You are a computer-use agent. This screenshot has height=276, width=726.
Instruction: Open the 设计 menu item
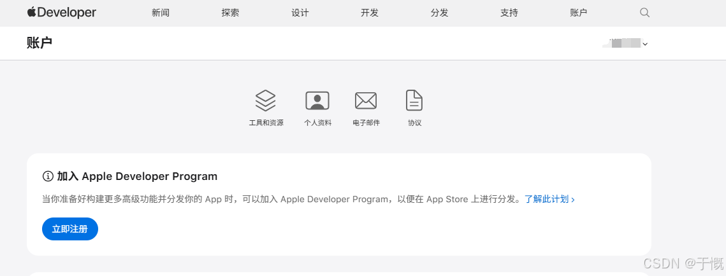click(300, 13)
